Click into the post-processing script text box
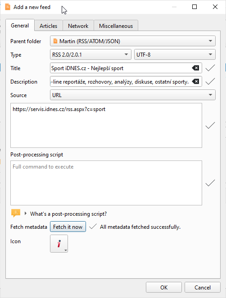This screenshot has height=298, width=226. coord(106,183)
